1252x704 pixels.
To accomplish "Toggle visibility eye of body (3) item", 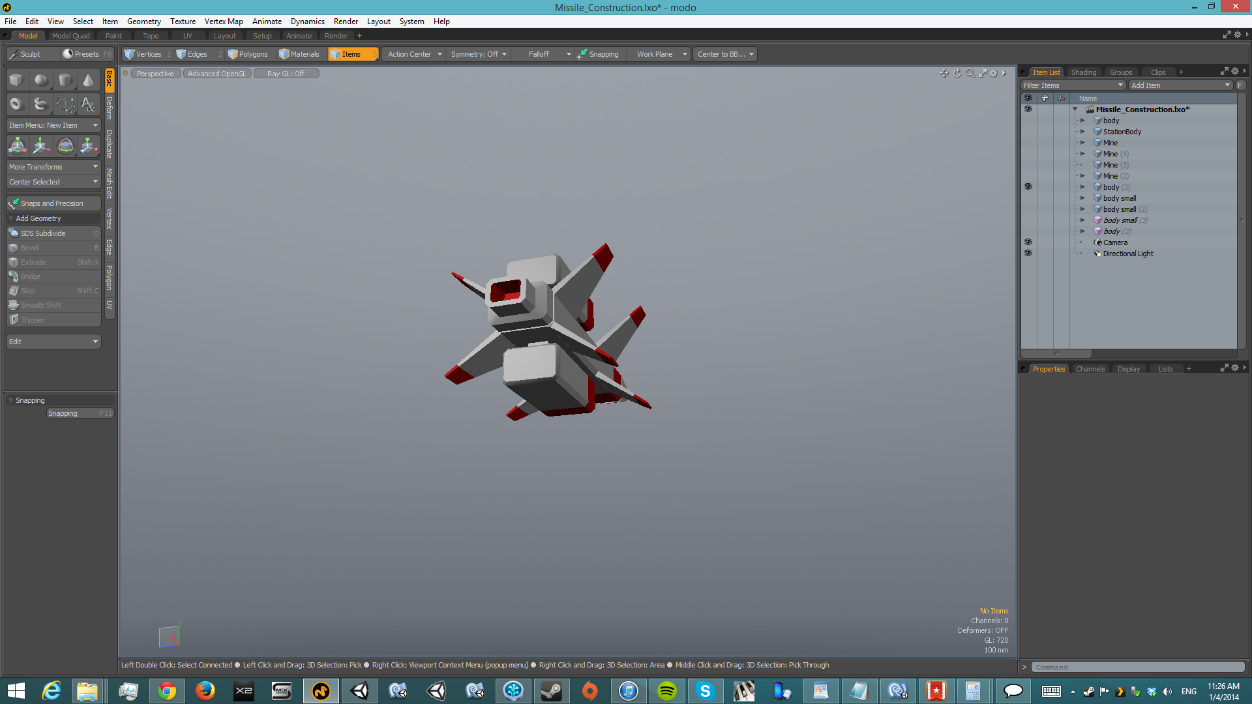I will coord(1028,187).
